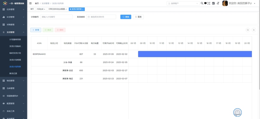Click the grid icon beside 采购管理
This screenshot has height=119, width=260.
coord(4,25)
